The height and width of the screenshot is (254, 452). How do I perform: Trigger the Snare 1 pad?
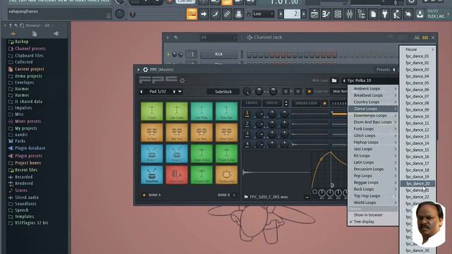click(x=152, y=154)
